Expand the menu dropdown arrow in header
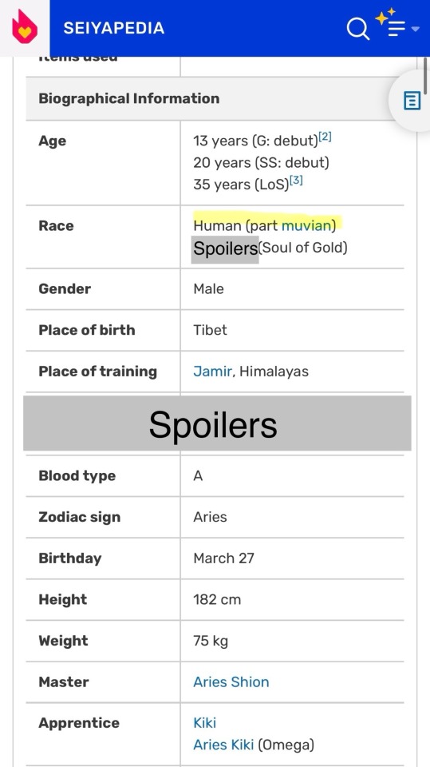The width and height of the screenshot is (430, 767). point(416,30)
